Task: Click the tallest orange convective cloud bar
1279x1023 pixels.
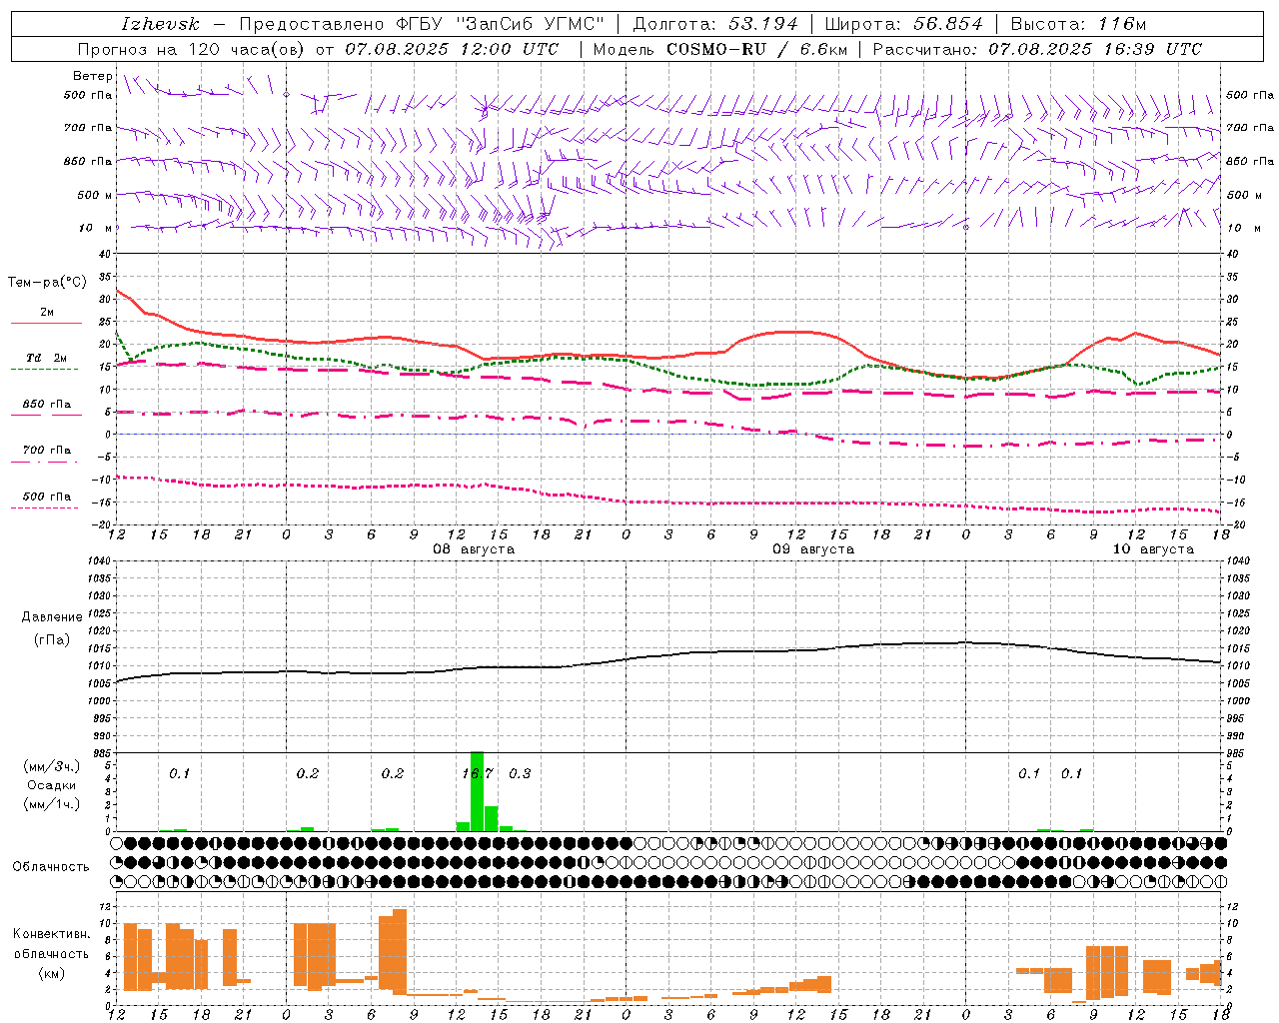Action: (x=400, y=952)
